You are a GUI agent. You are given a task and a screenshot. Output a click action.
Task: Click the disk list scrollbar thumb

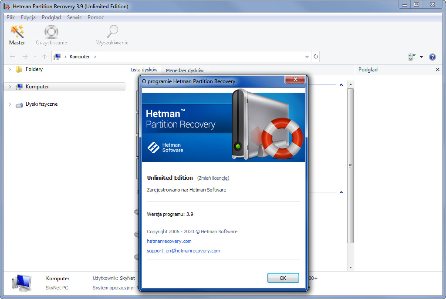click(351, 166)
